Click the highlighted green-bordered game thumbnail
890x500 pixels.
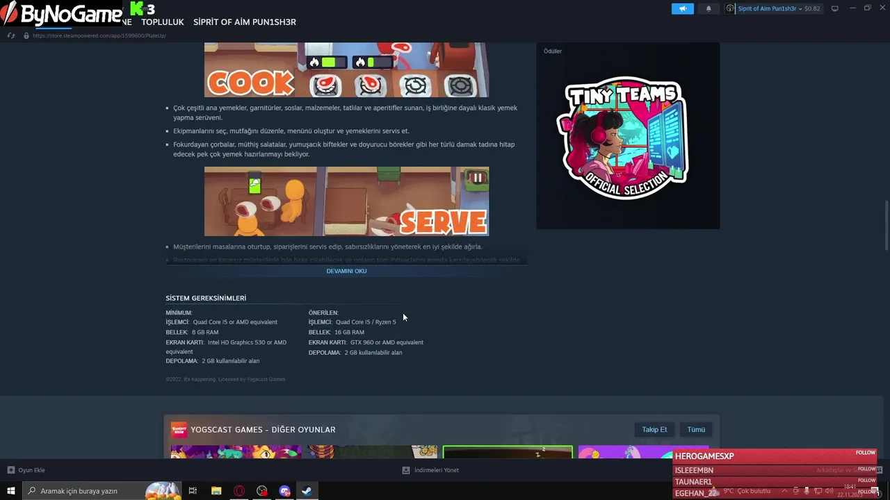pos(508,452)
